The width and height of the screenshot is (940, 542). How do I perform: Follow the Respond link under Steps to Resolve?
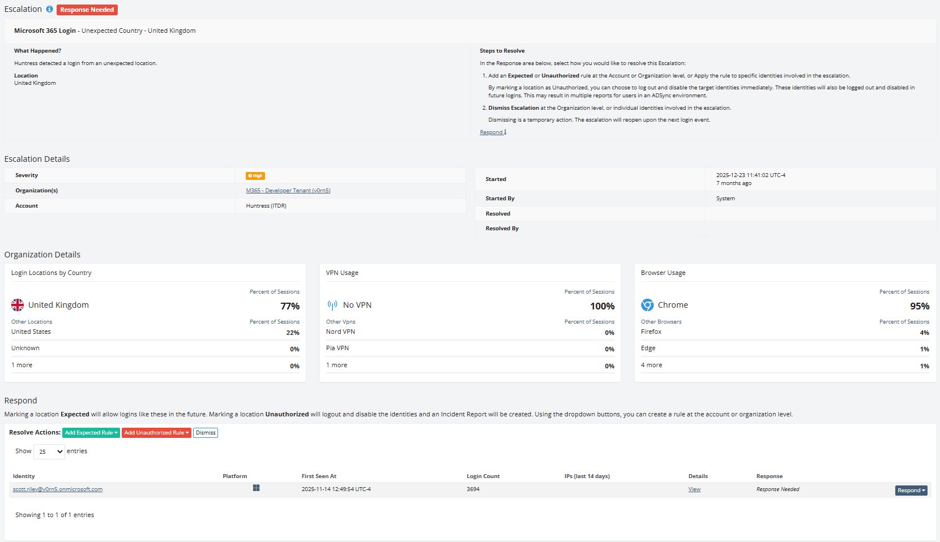[x=493, y=132]
